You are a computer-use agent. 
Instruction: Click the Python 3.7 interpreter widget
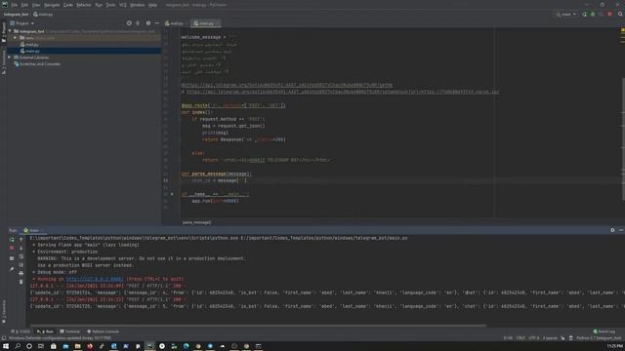[599, 338]
